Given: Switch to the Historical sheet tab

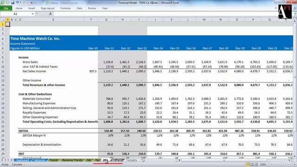Looking at the screenshot, I should (x=39, y=161).
